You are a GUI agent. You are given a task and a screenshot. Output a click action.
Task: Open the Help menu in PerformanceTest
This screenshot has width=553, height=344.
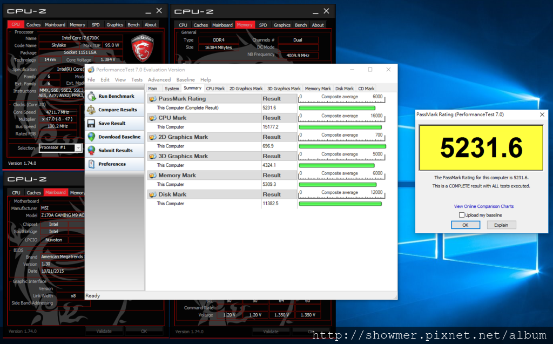tap(206, 80)
